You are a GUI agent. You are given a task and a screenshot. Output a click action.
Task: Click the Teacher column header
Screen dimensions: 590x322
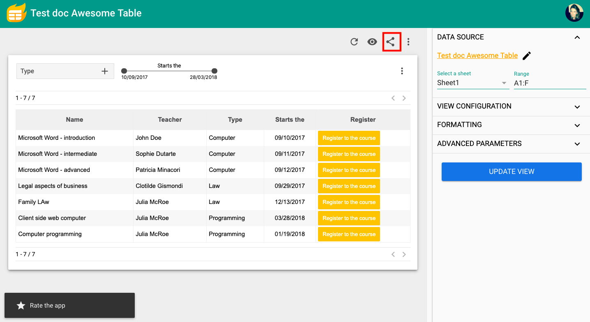point(170,120)
